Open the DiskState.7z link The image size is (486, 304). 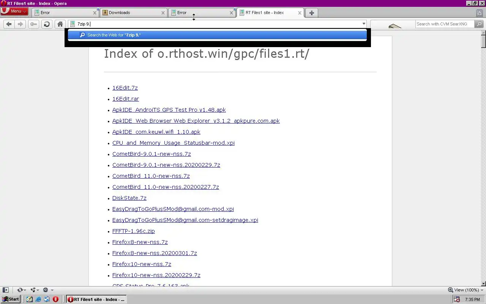(129, 198)
